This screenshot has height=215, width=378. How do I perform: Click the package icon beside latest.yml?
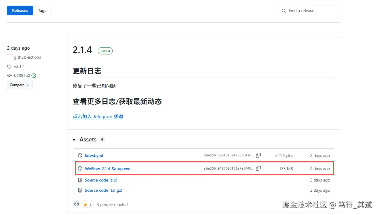80,155
